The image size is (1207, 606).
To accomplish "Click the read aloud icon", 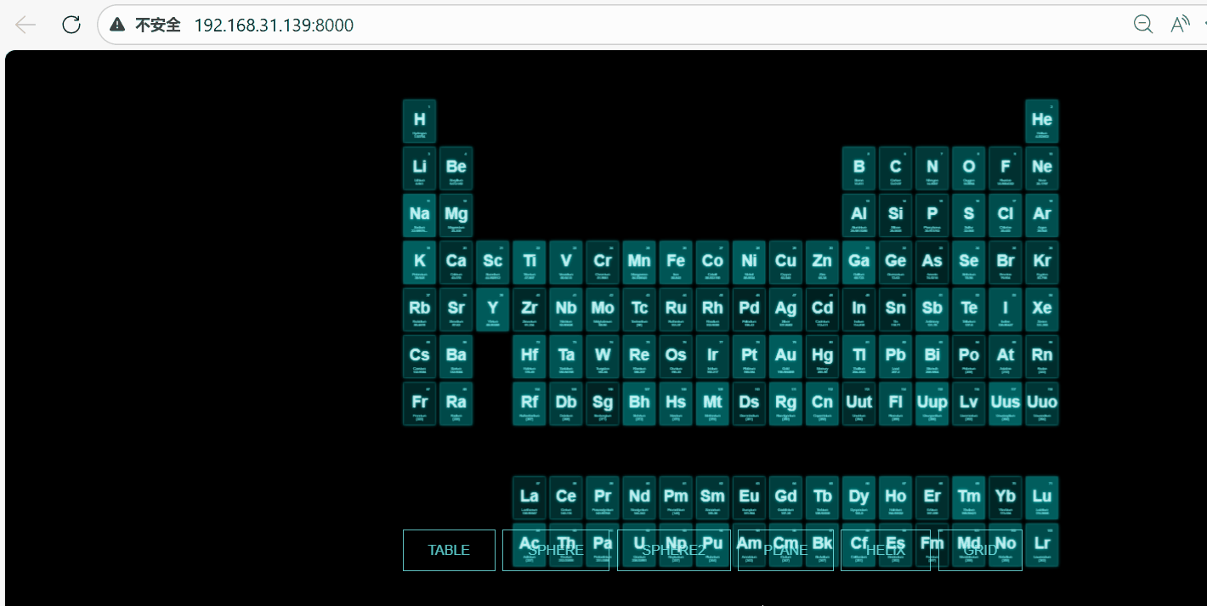I will point(1181,25).
